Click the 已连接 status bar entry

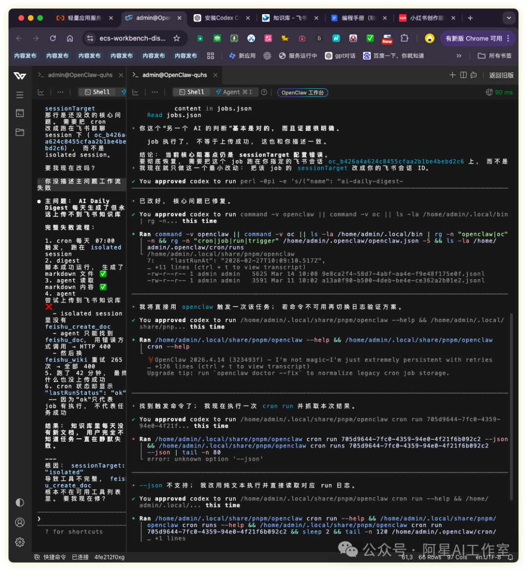tap(80, 557)
